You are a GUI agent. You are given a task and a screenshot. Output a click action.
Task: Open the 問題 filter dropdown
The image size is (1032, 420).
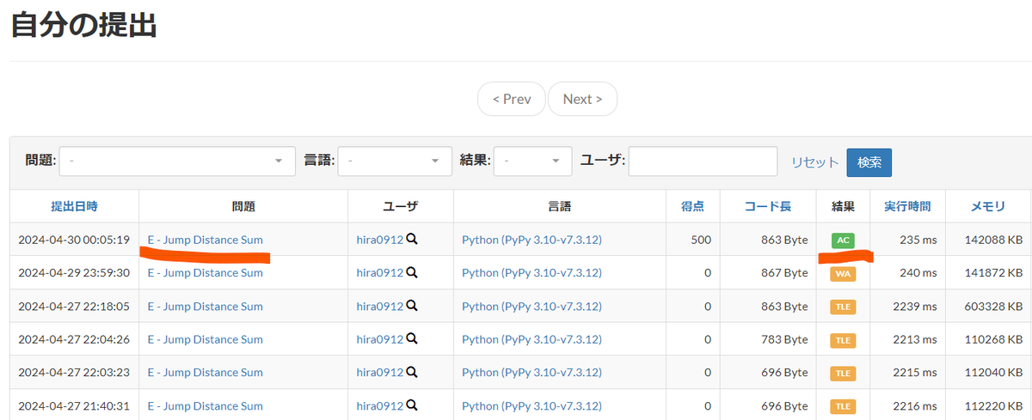177,161
